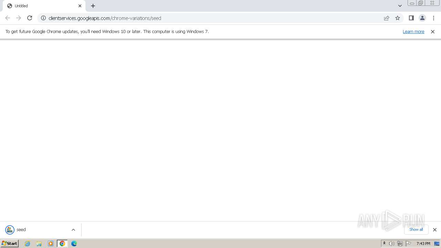This screenshot has height=248, width=441.
Task: Bookmark this tab with star icon
Action: click(x=398, y=18)
